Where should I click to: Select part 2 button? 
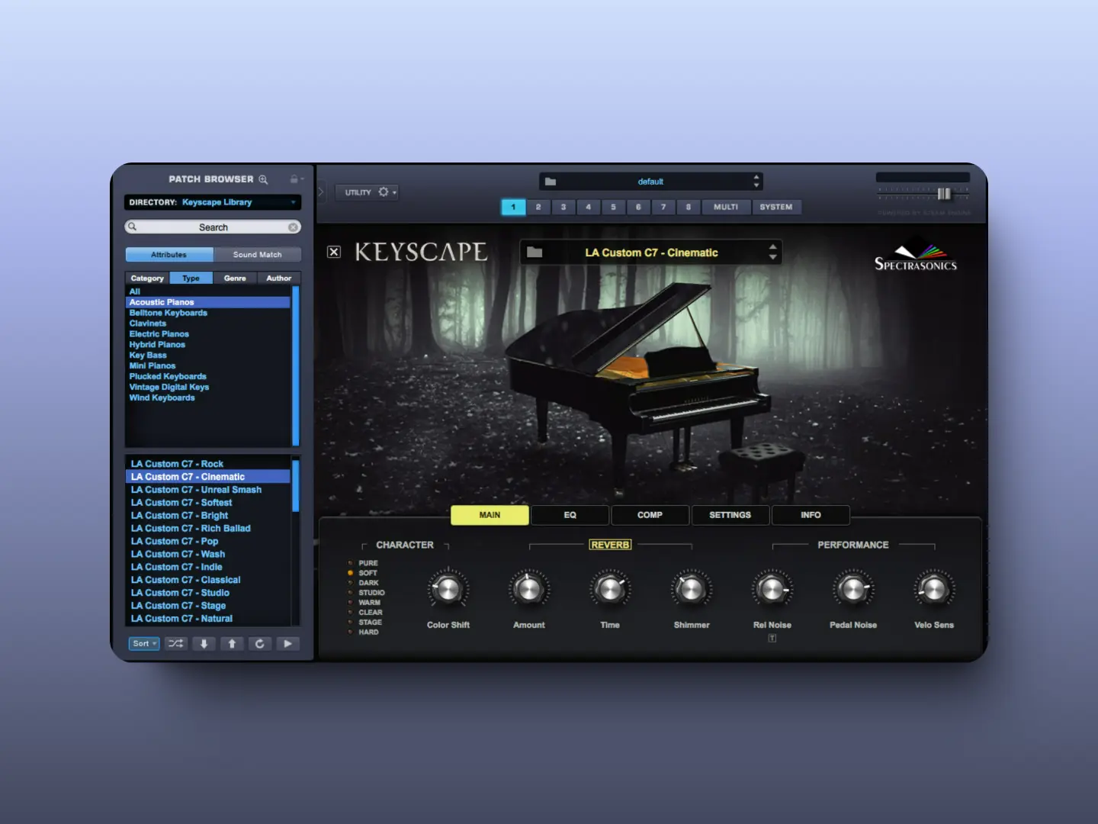click(538, 207)
